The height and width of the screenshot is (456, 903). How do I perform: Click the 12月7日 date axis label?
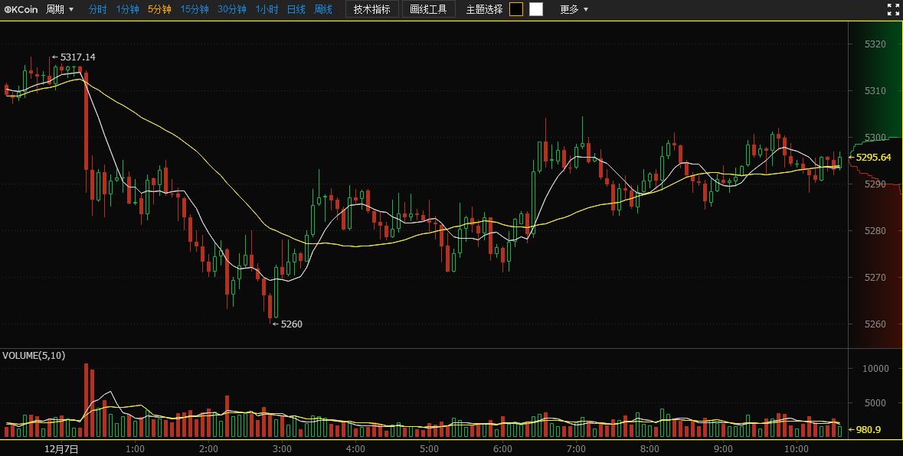coord(61,448)
